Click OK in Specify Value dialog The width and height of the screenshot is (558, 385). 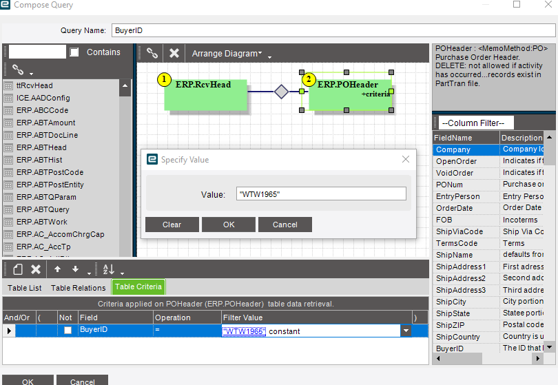tap(229, 225)
